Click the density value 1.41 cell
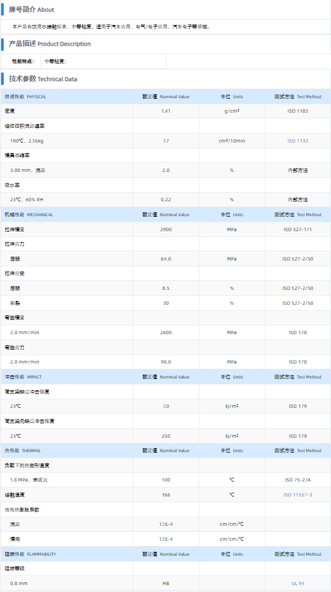 point(166,111)
